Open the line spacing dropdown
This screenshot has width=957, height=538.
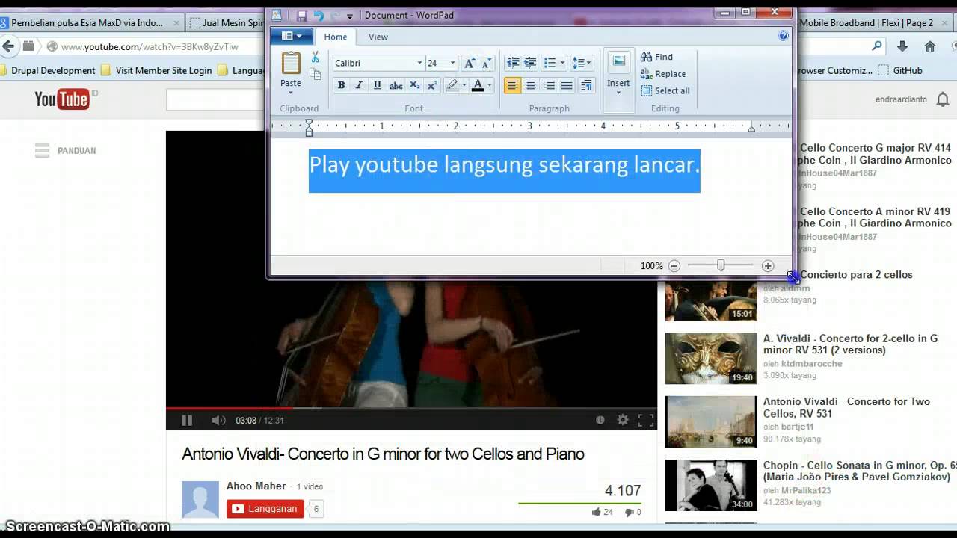(582, 64)
